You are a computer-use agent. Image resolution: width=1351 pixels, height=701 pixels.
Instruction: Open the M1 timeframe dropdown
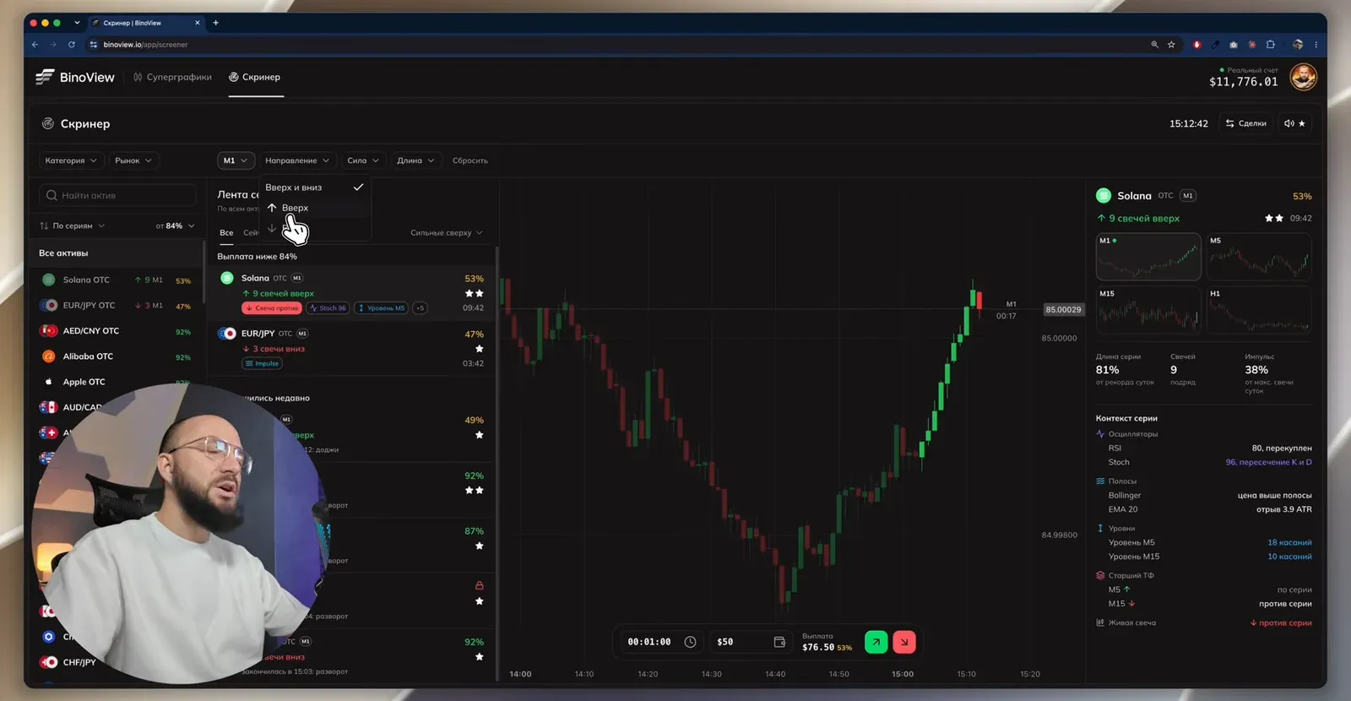236,160
